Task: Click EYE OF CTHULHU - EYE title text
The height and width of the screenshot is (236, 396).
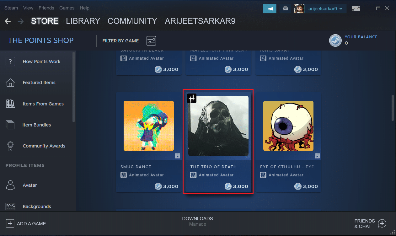Action: 287,167
